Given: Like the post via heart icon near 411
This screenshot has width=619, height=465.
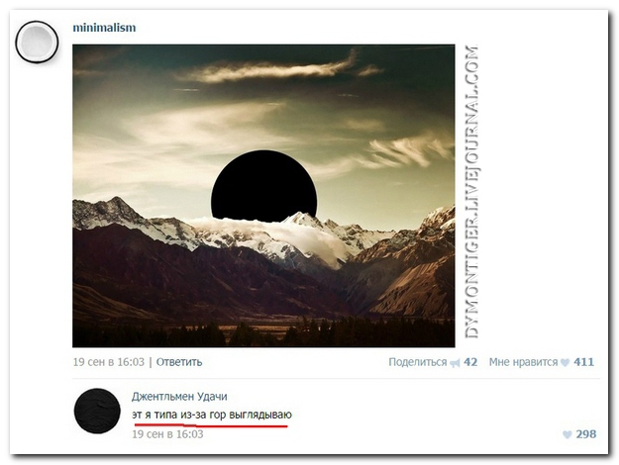Looking at the screenshot, I should [566, 362].
